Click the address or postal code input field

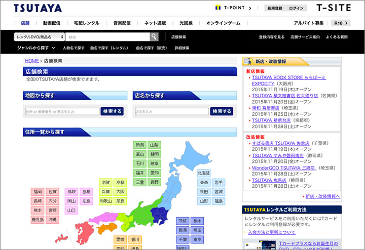tap(62, 111)
